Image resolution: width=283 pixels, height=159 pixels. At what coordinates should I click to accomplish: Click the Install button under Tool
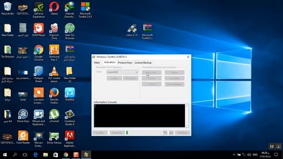point(114,78)
